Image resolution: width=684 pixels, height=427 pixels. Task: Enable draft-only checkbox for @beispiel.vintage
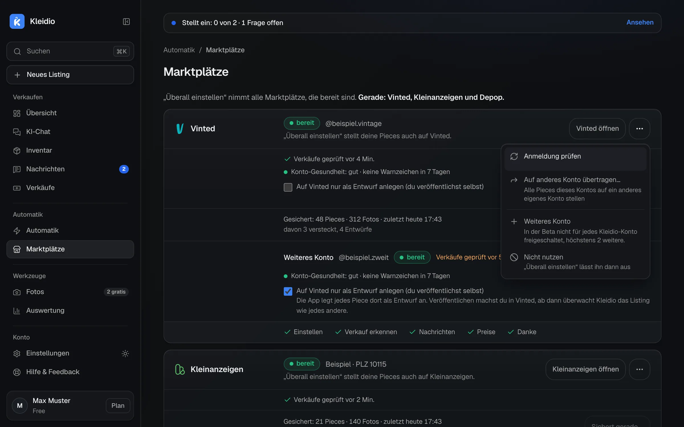(x=288, y=187)
